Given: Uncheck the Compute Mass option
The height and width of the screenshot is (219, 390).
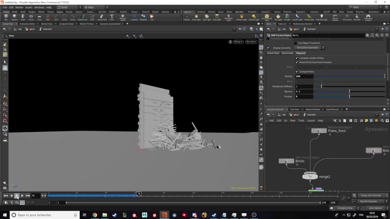Looking at the screenshot, I should (297, 72).
